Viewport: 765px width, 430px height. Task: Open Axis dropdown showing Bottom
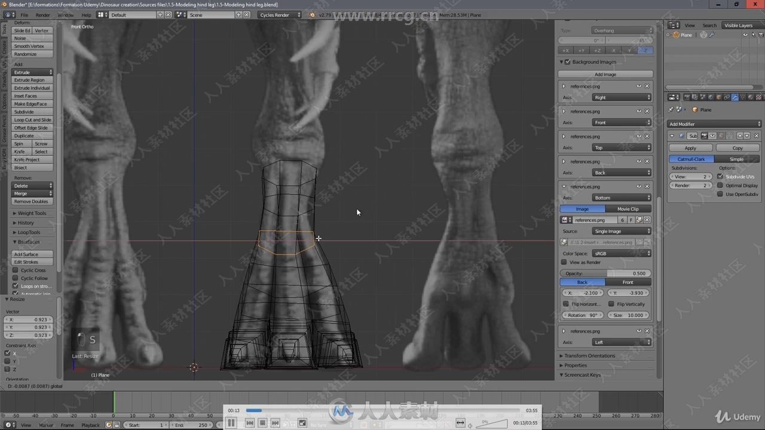pos(622,198)
